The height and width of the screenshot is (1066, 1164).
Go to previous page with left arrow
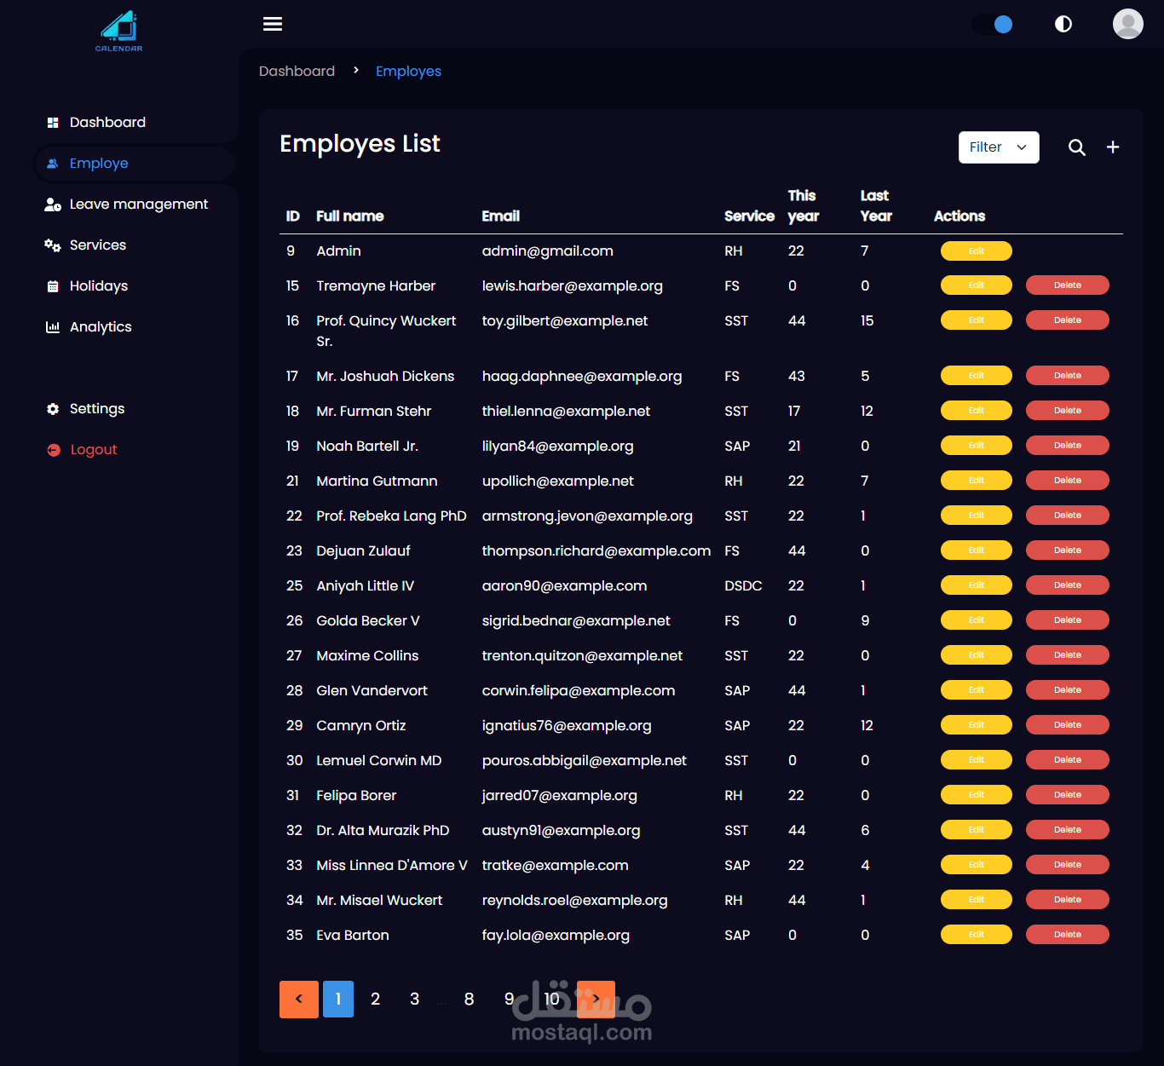click(x=299, y=999)
